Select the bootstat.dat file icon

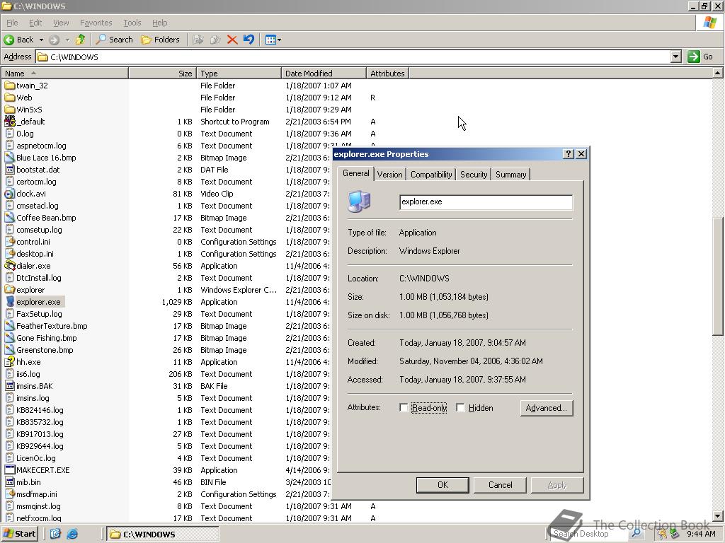(x=10, y=170)
